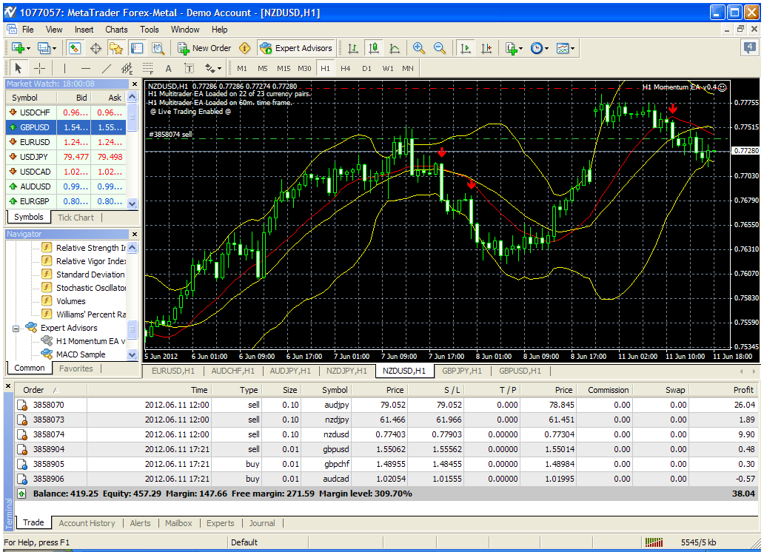Open the Insert menu

84,30
